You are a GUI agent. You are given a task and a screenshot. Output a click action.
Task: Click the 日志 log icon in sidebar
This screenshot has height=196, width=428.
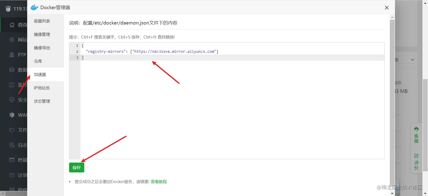point(12,145)
